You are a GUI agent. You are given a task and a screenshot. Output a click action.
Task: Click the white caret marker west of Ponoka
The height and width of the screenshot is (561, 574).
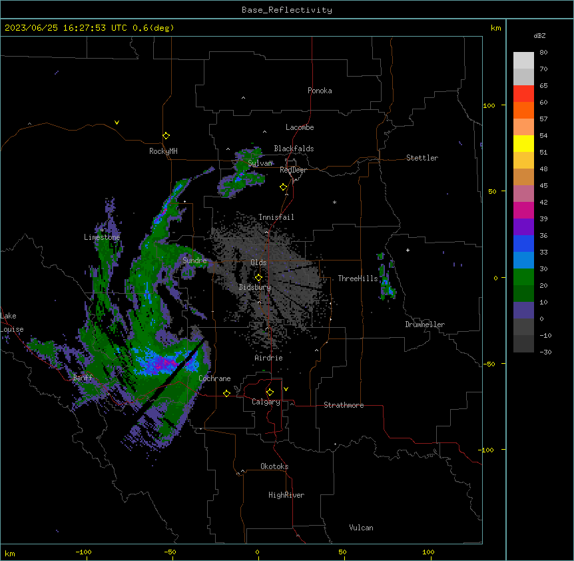(243, 98)
